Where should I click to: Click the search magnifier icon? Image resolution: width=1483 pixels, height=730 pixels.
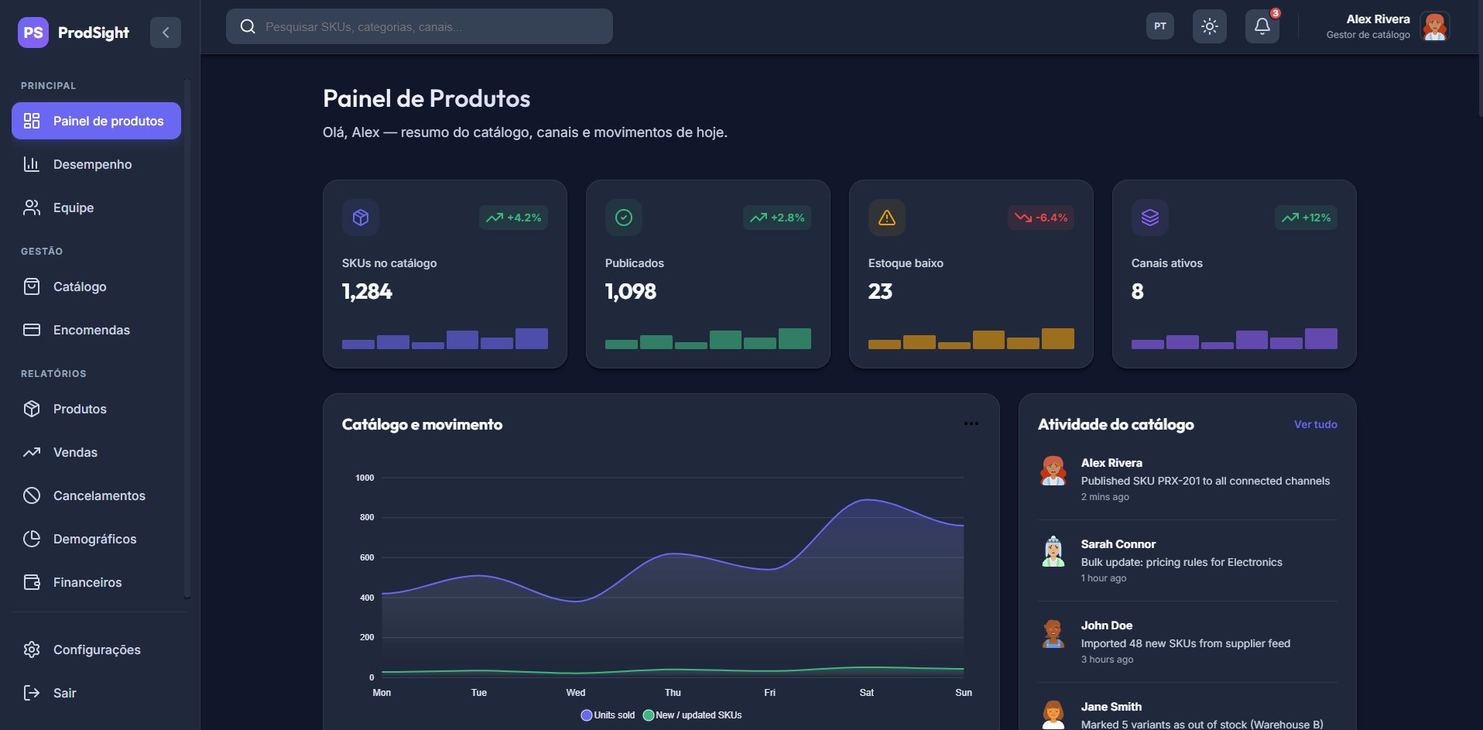(x=248, y=26)
